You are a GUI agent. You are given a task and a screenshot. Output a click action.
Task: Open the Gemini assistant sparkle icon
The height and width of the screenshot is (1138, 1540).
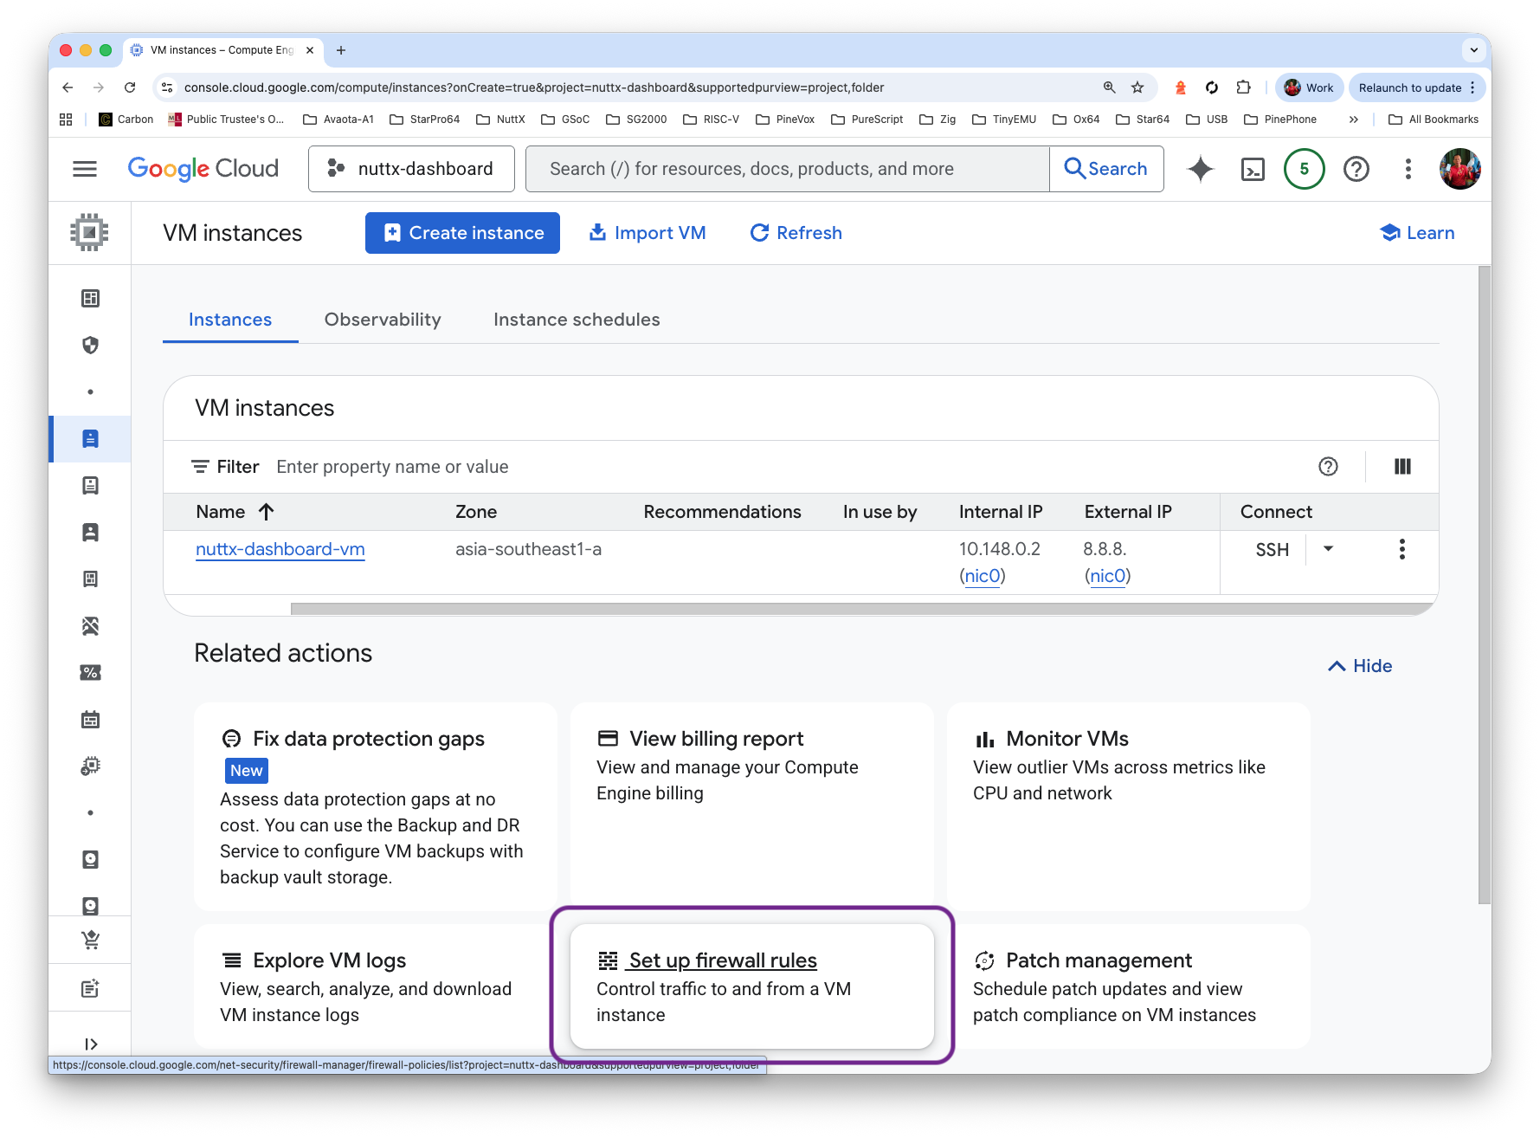coord(1200,169)
